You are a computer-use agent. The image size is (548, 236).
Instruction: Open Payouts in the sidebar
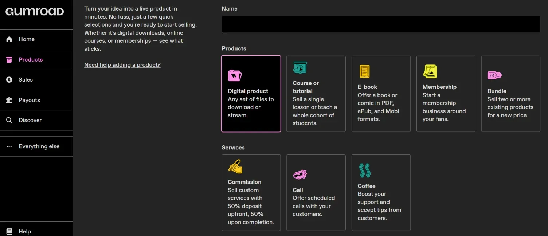pos(36,100)
